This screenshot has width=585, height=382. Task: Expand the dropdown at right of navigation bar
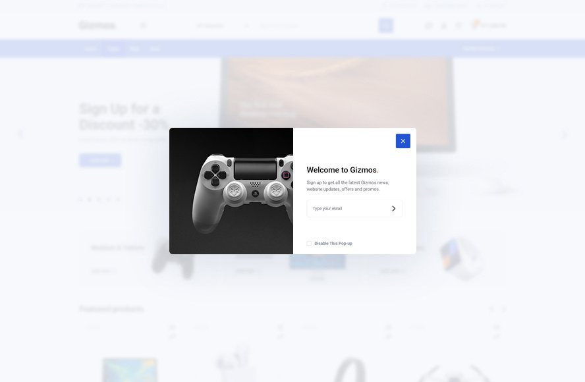[480, 49]
